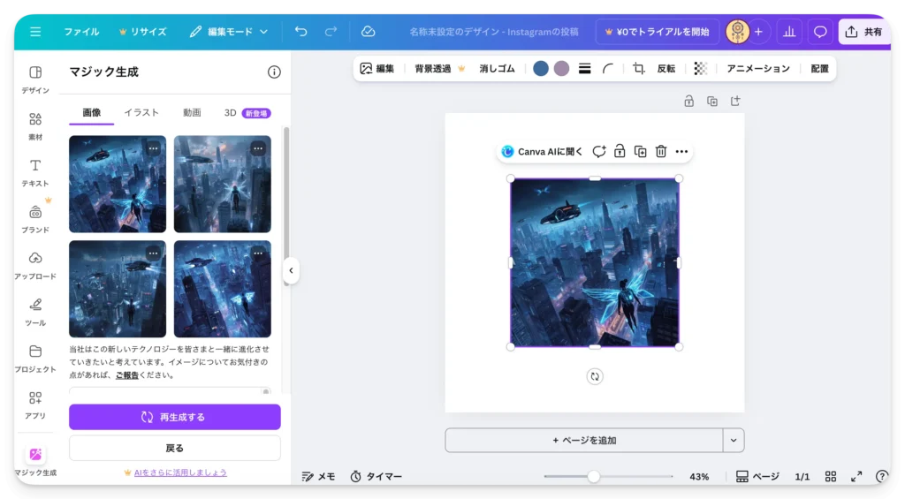
Task: Open the user profile avatar
Action: [x=737, y=32]
